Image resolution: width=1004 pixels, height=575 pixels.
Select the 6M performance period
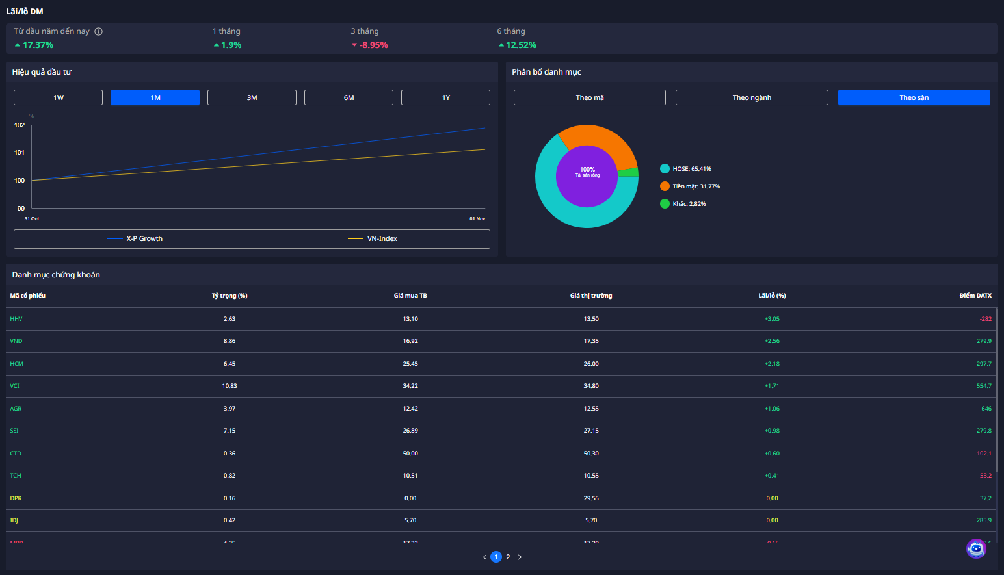[349, 97]
